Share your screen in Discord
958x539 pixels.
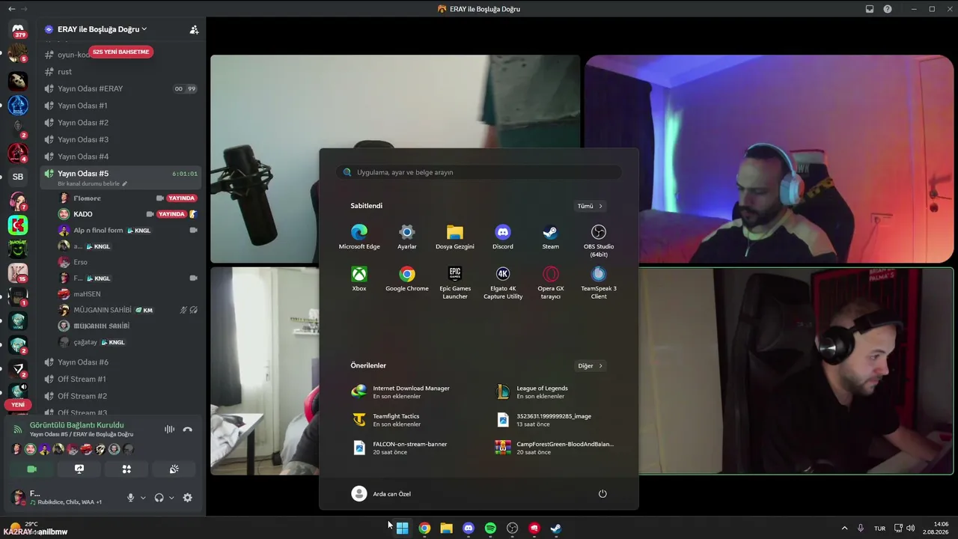click(x=79, y=469)
